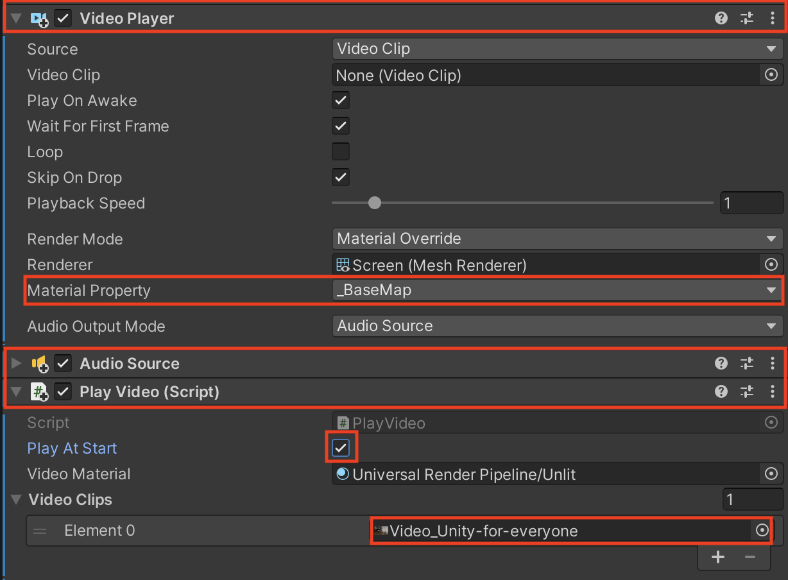Open the Source dropdown
788x580 pixels.
557,49
